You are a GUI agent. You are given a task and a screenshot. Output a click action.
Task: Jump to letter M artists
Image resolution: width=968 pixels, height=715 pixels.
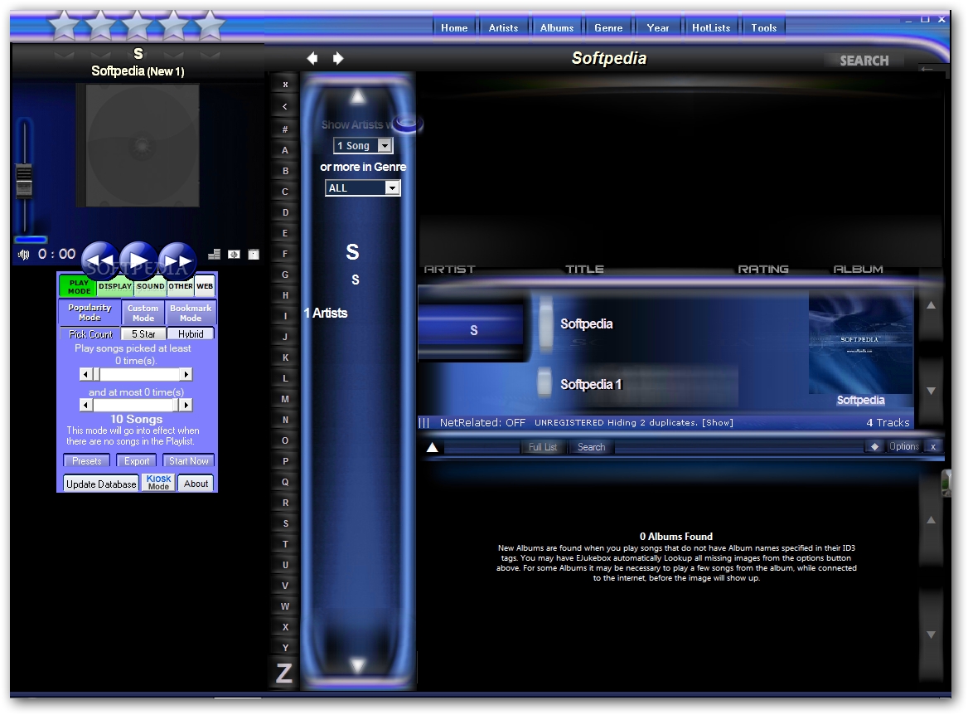(285, 399)
